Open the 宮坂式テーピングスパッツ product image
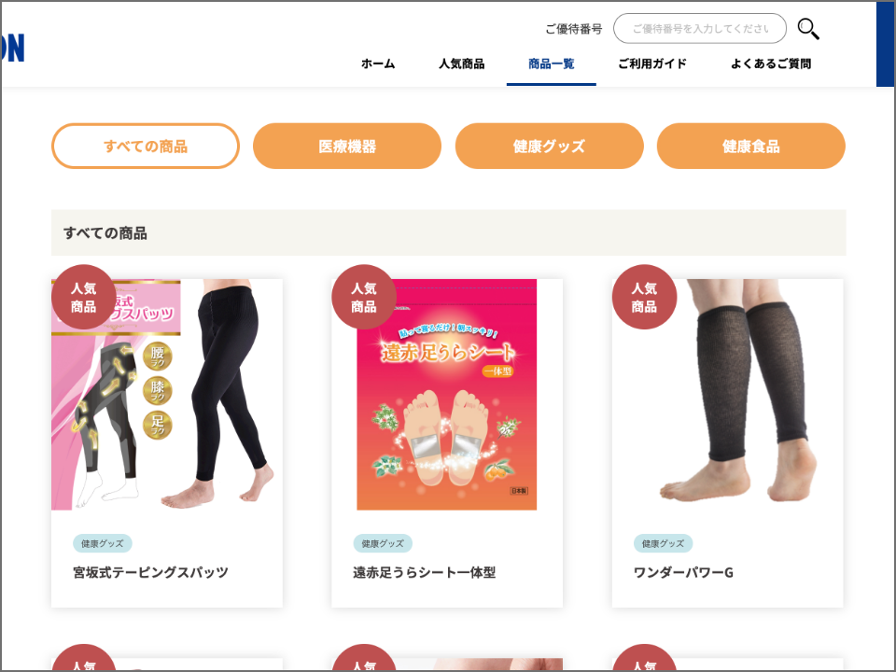Image resolution: width=896 pixels, height=672 pixels. 167,394
